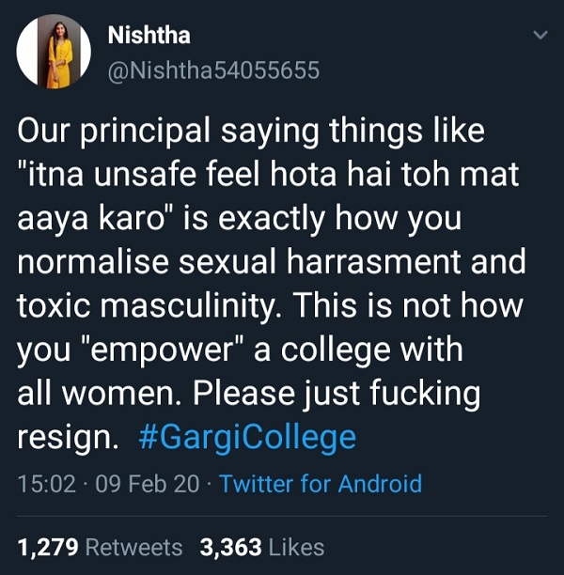
Task: Click the phrase "toxic masculinity"
Action: pos(166,307)
